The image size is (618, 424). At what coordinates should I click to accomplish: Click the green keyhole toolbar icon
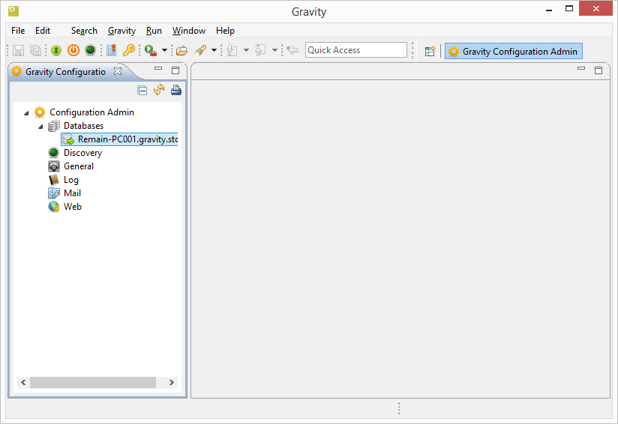click(x=56, y=50)
